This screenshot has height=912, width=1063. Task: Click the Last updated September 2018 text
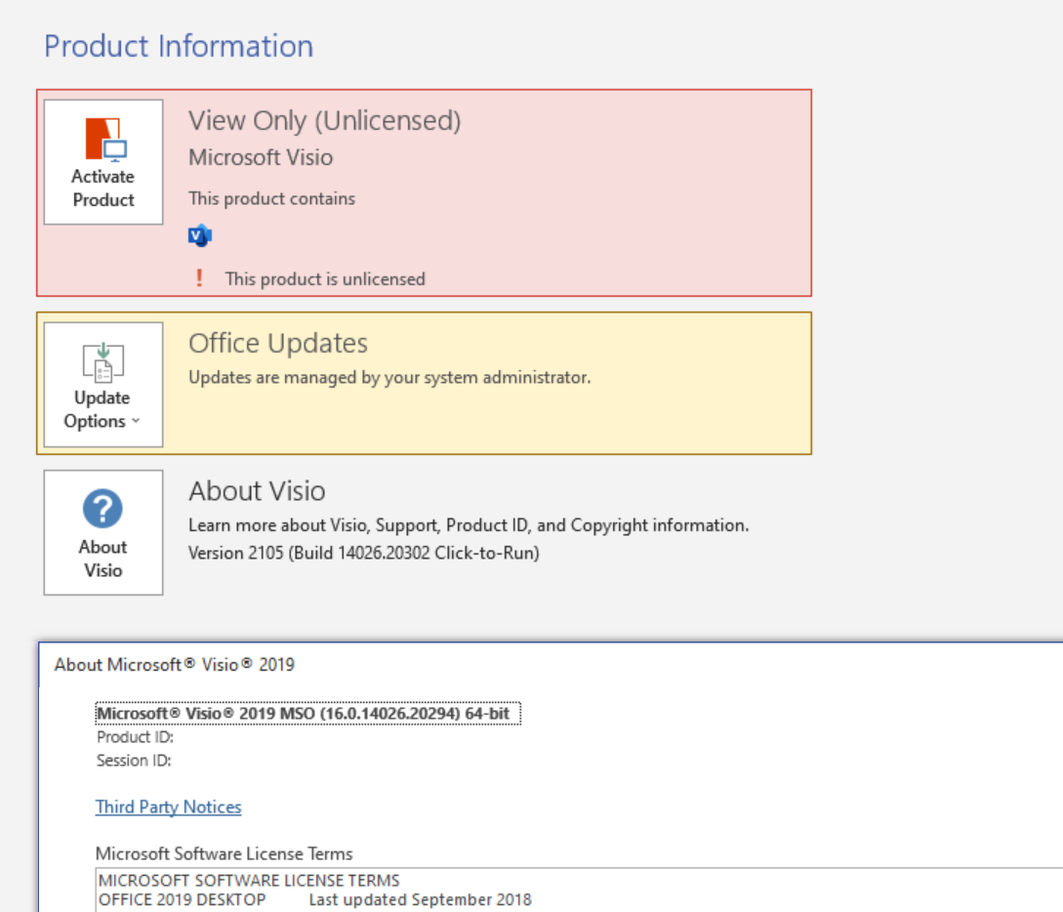click(421, 900)
